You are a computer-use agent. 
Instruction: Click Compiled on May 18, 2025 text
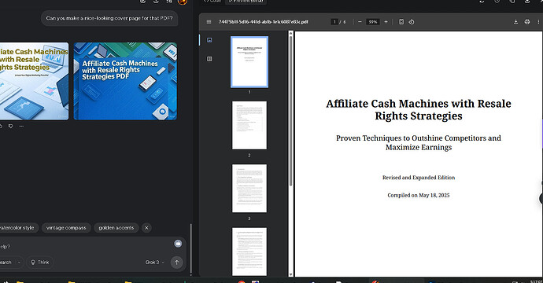[x=419, y=195]
